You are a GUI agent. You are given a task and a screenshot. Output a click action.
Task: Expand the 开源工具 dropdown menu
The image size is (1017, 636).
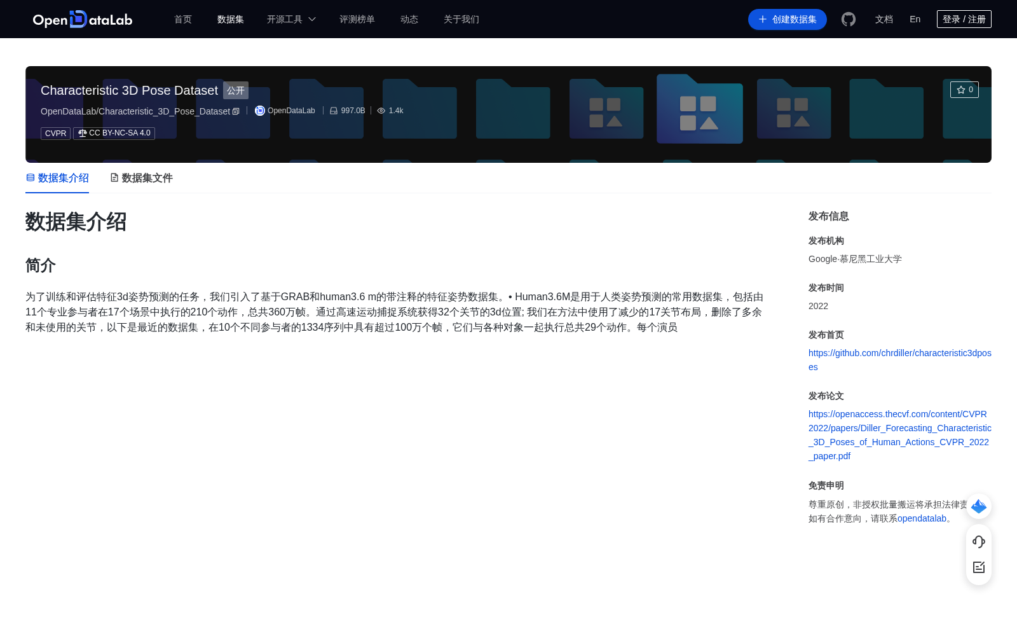[291, 19]
